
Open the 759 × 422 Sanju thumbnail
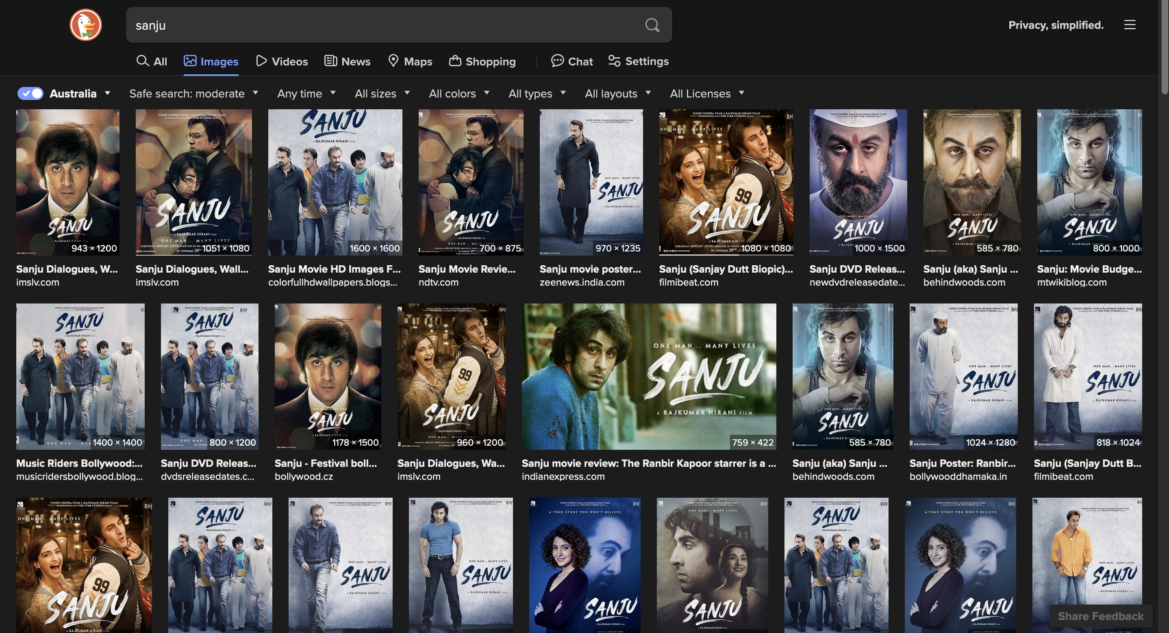point(649,377)
